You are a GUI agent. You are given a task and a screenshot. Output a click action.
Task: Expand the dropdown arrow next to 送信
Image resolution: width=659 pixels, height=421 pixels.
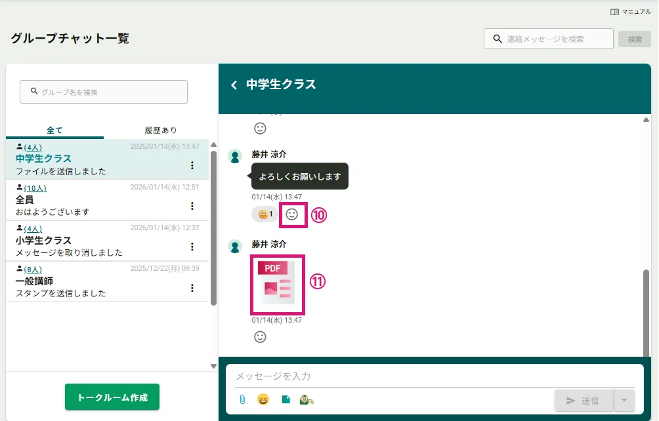[624, 401]
